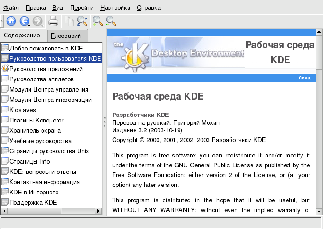Click the Издание 3.2 (2003-10-19) text
The width and height of the screenshot is (323, 229).
(147, 130)
